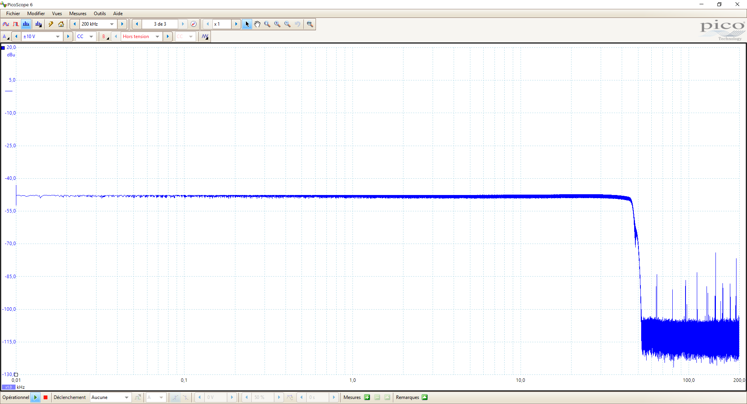Click the -130 dBu axis label
Viewport: 747px width, 404px height.
pos(8,374)
